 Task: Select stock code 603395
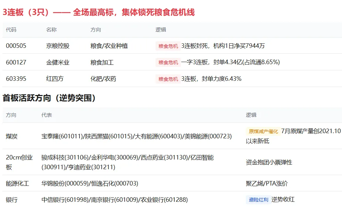click(x=16, y=79)
